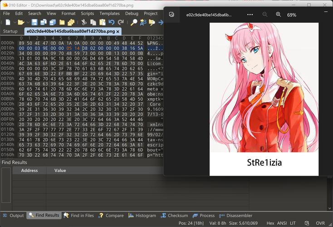Click the orange hex byte 05 in row 0010h

click(69, 48)
